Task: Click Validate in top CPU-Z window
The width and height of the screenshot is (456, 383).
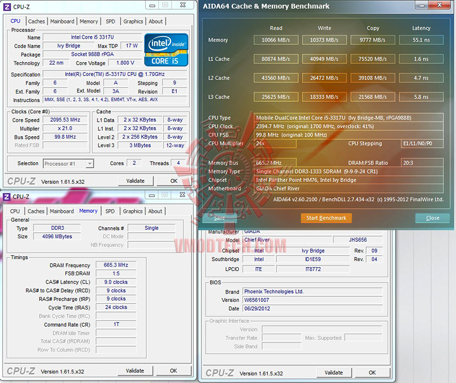Action: point(136,181)
